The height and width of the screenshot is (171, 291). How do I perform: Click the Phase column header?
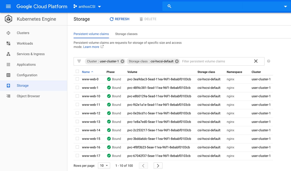pyautogui.click(x=110, y=72)
